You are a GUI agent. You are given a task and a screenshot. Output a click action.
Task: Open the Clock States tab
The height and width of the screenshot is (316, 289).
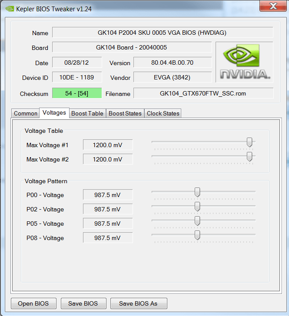(163, 113)
